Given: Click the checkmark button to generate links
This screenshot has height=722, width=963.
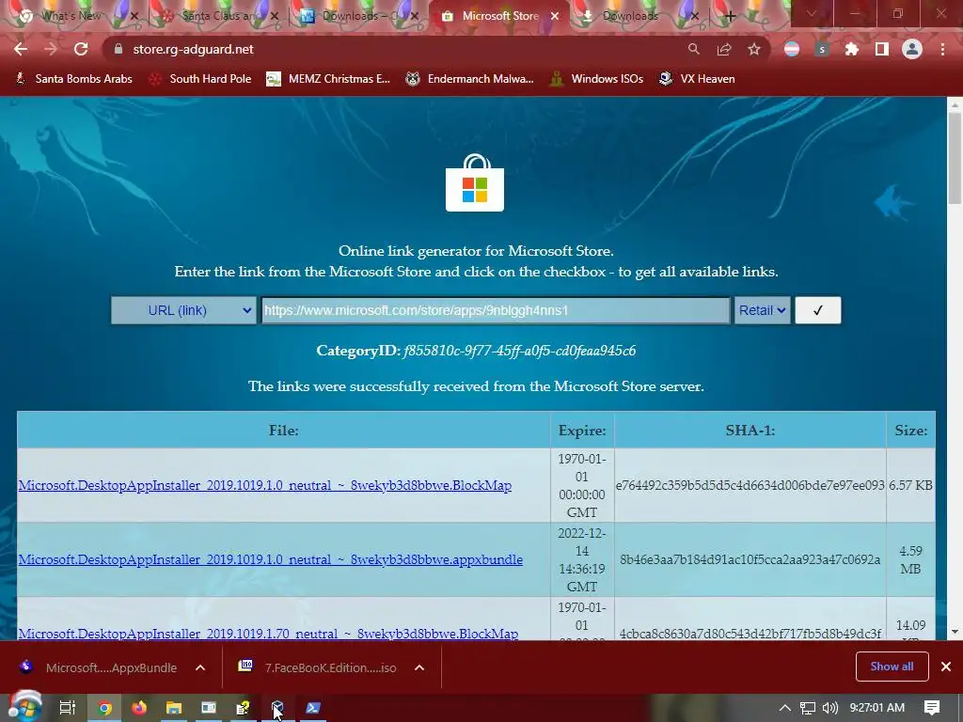Looking at the screenshot, I should 818,310.
